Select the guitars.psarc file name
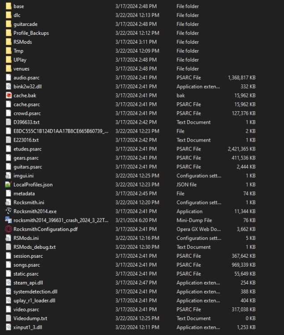The height and width of the screenshot is (335, 284). coord(28,167)
